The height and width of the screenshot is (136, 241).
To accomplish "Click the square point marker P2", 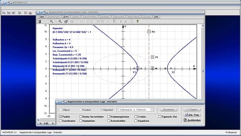I will pyautogui.click(x=149, y=32).
